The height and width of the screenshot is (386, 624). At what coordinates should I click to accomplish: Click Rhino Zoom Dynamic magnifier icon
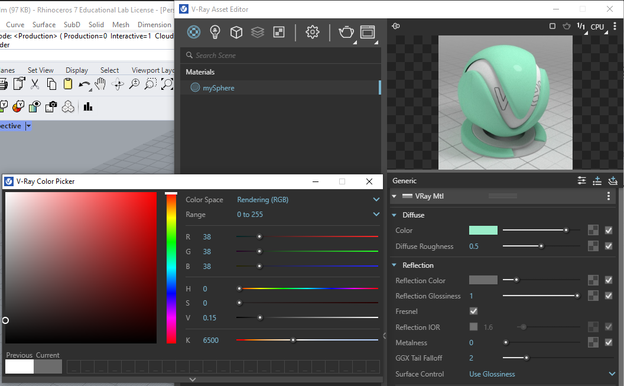click(135, 84)
